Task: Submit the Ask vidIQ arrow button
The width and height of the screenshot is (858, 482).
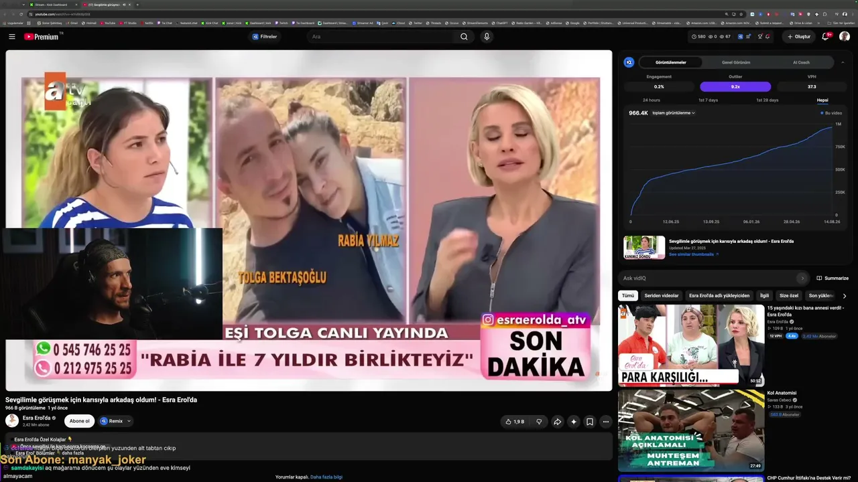Action: point(802,278)
